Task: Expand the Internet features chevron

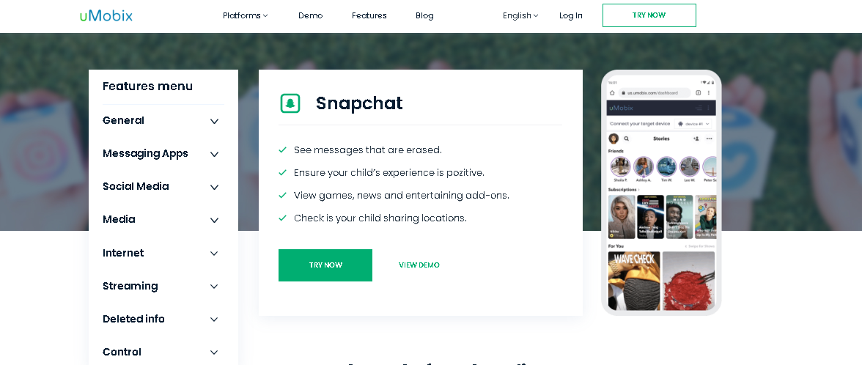Action: click(x=214, y=254)
